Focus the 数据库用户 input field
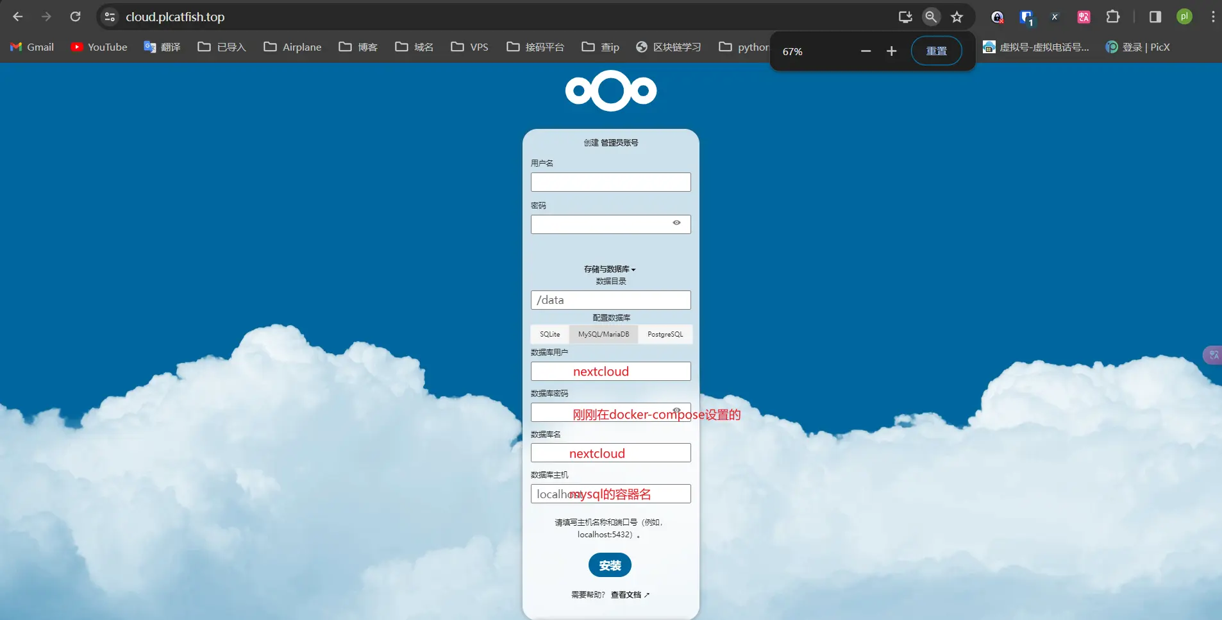The width and height of the screenshot is (1222, 620). [x=610, y=371]
